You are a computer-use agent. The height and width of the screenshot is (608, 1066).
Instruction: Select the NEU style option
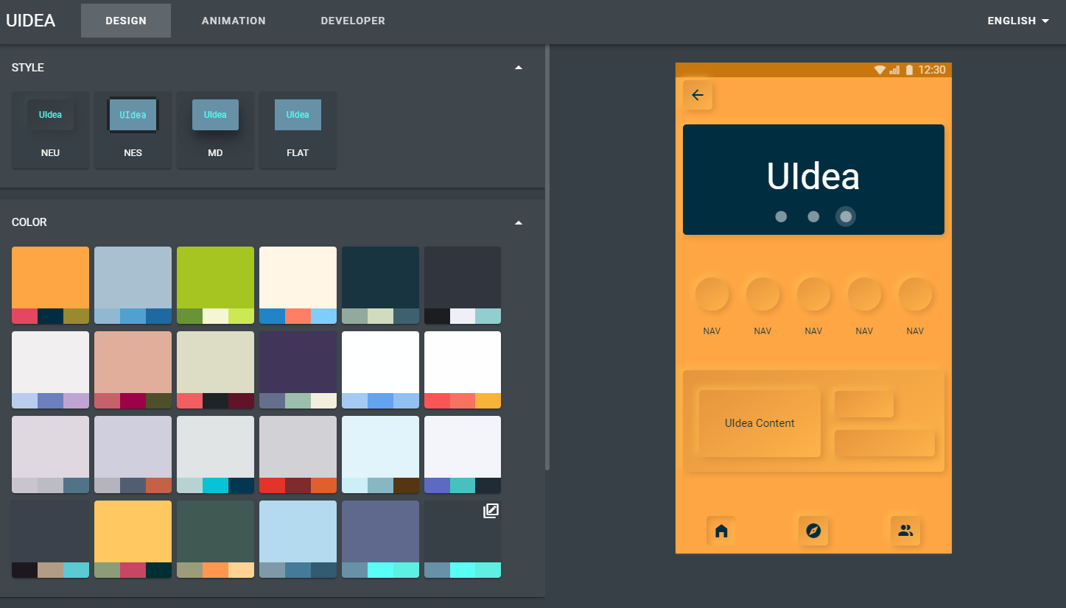coord(50,130)
